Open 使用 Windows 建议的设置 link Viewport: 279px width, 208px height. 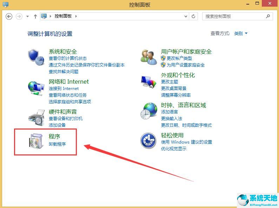pos(186,142)
